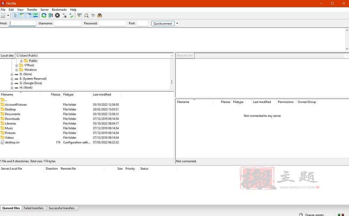Open the Site Manager icon
Viewport: 349px width, 216px height.
pos(3,15)
